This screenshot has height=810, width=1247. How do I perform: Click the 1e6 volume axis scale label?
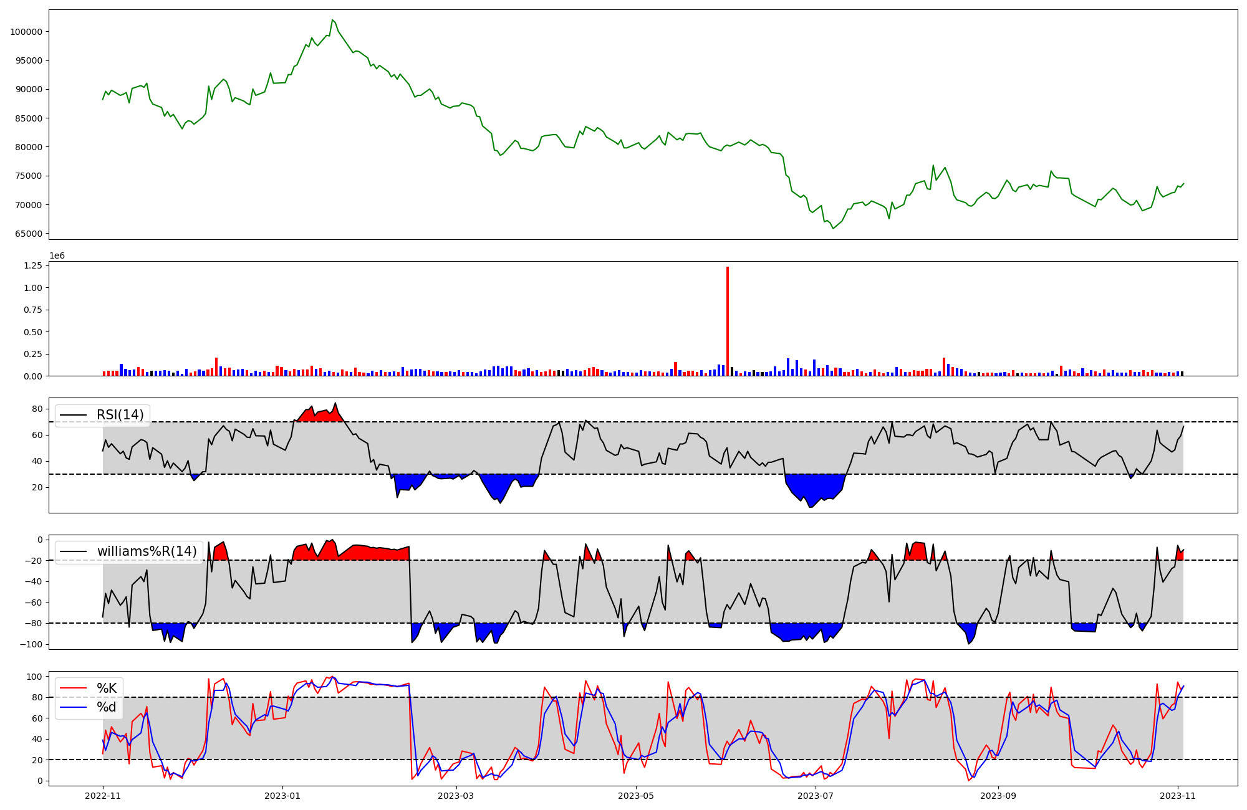point(57,256)
